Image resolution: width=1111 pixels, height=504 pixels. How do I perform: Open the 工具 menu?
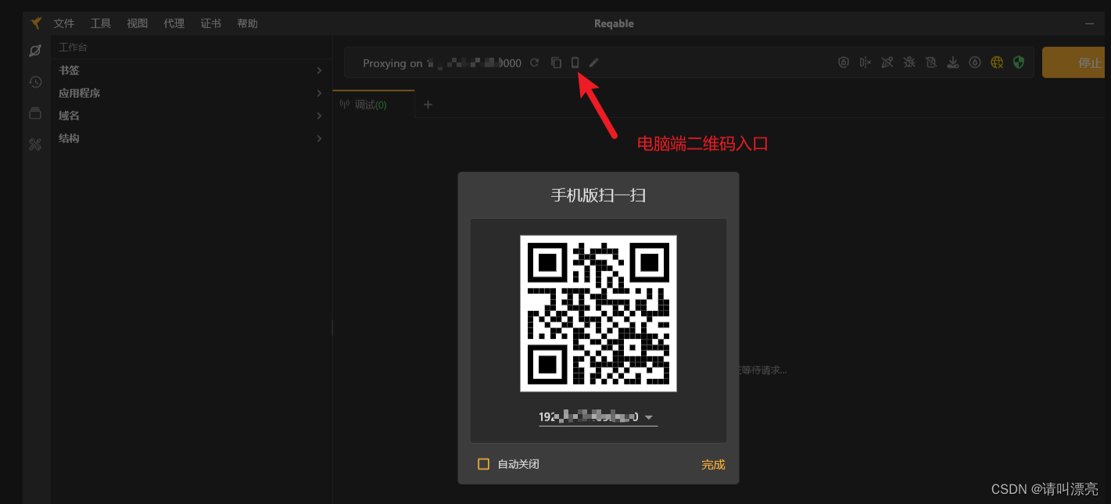tap(101, 23)
